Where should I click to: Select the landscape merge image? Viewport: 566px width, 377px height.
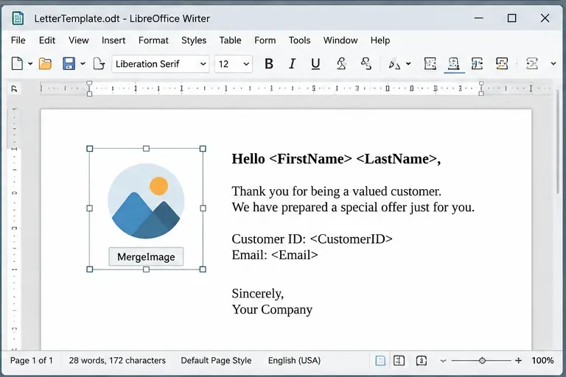pos(146,201)
